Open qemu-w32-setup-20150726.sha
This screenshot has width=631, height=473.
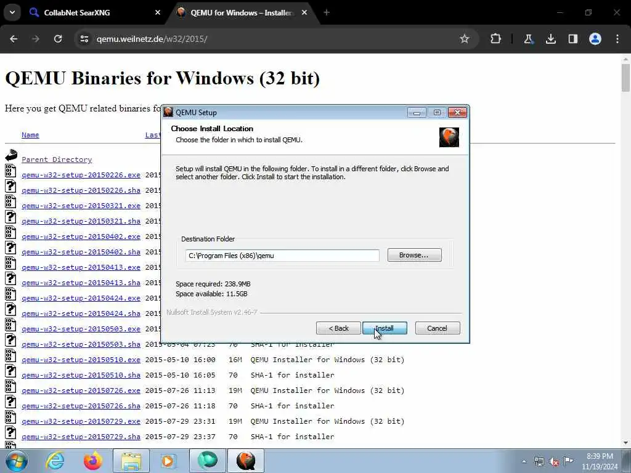tap(81, 406)
